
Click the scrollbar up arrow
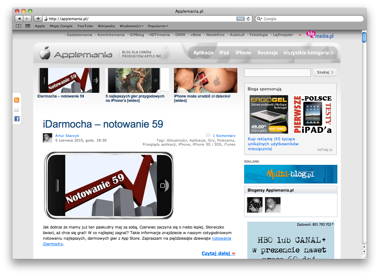pos(364,247)
